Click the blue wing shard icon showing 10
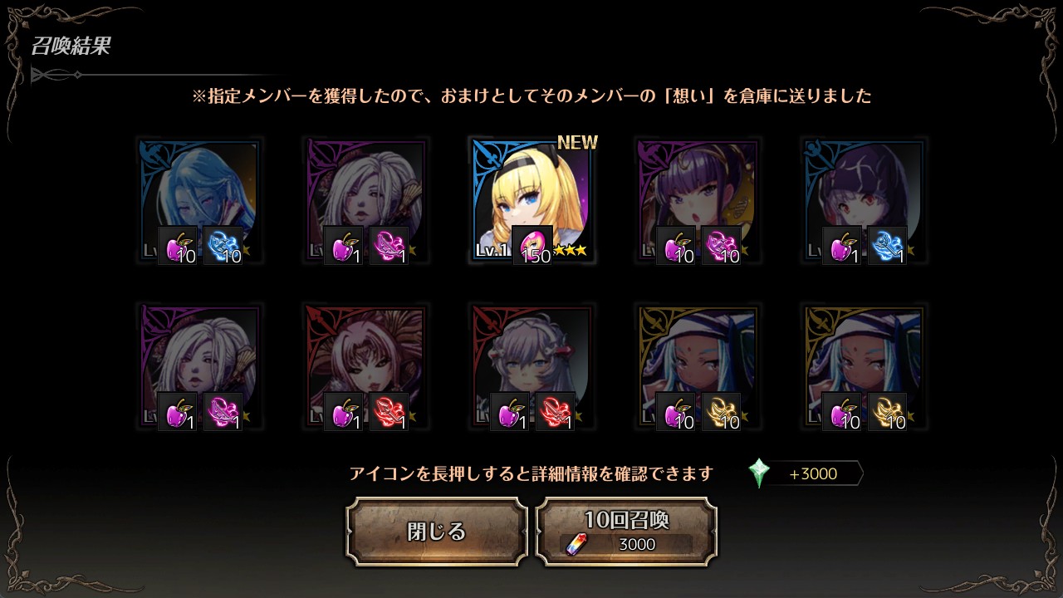The height and width of the screenshot is (598, 1063). 223,246
